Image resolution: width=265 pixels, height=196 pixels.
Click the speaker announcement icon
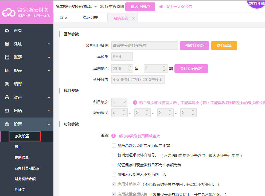pyautogui.click(x=161, y=7)
